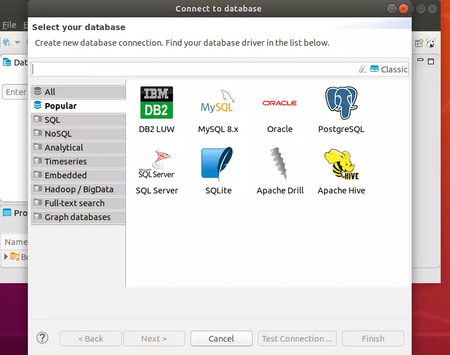Click the Back button
The width and height of the screenshot is (450, 355).
pos(91,339)
